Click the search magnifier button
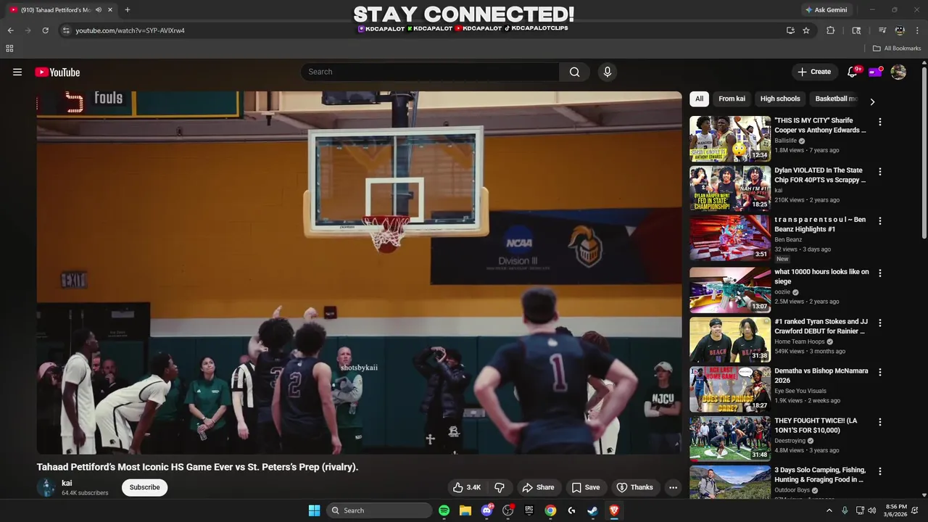This screenshot has width=928, height=522. point(574,72)
